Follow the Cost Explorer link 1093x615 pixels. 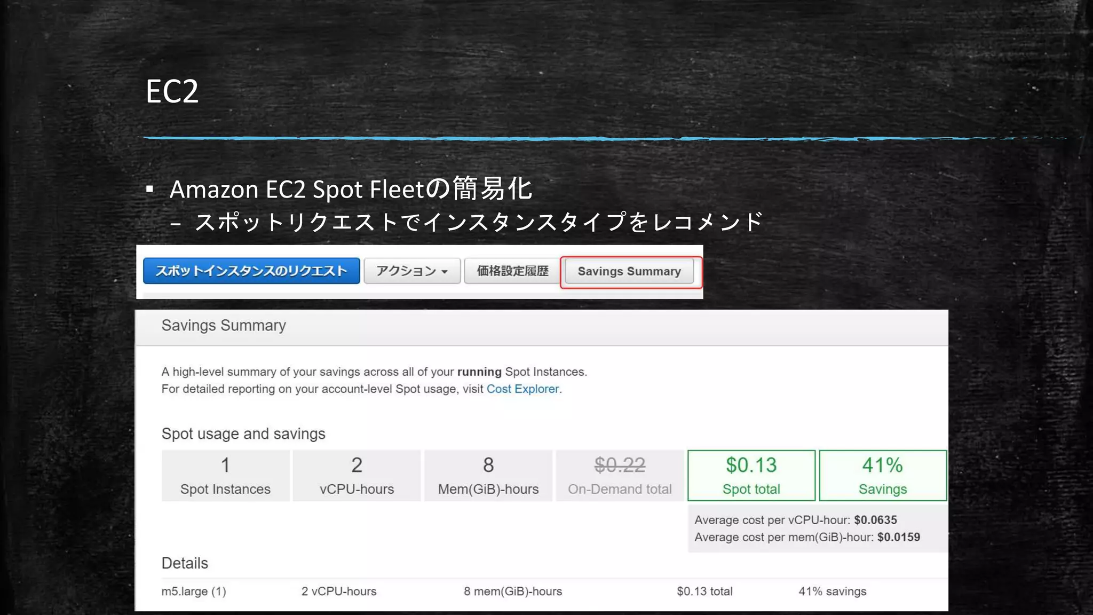(522, 389)
